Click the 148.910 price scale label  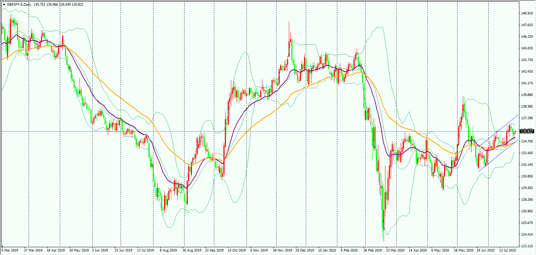(527, 13)
